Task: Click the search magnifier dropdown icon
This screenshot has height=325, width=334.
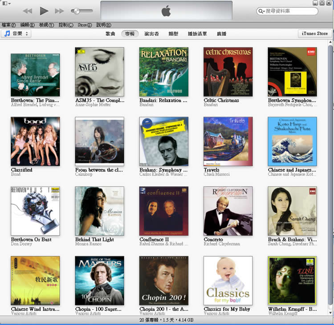Action: coord(261,11)
